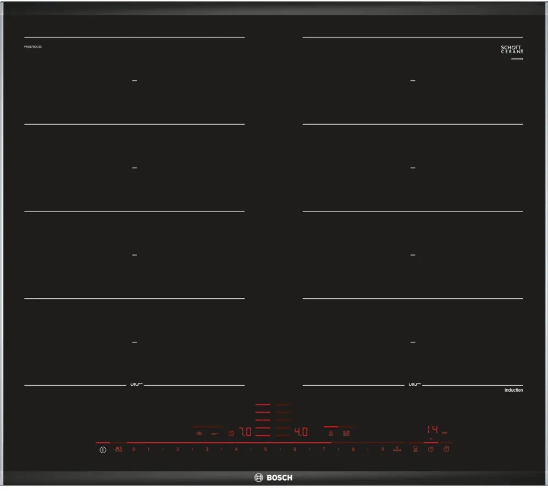Set power level 1 on the slider
The image size is (548, 495).
[148, 449]
